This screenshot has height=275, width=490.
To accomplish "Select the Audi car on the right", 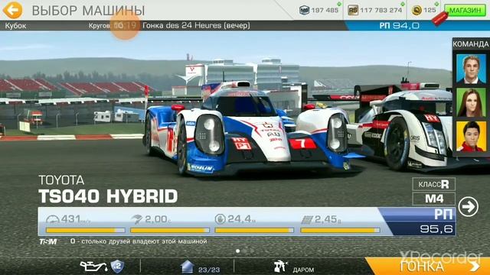I will pyautogui.click(x=407, y=128).
